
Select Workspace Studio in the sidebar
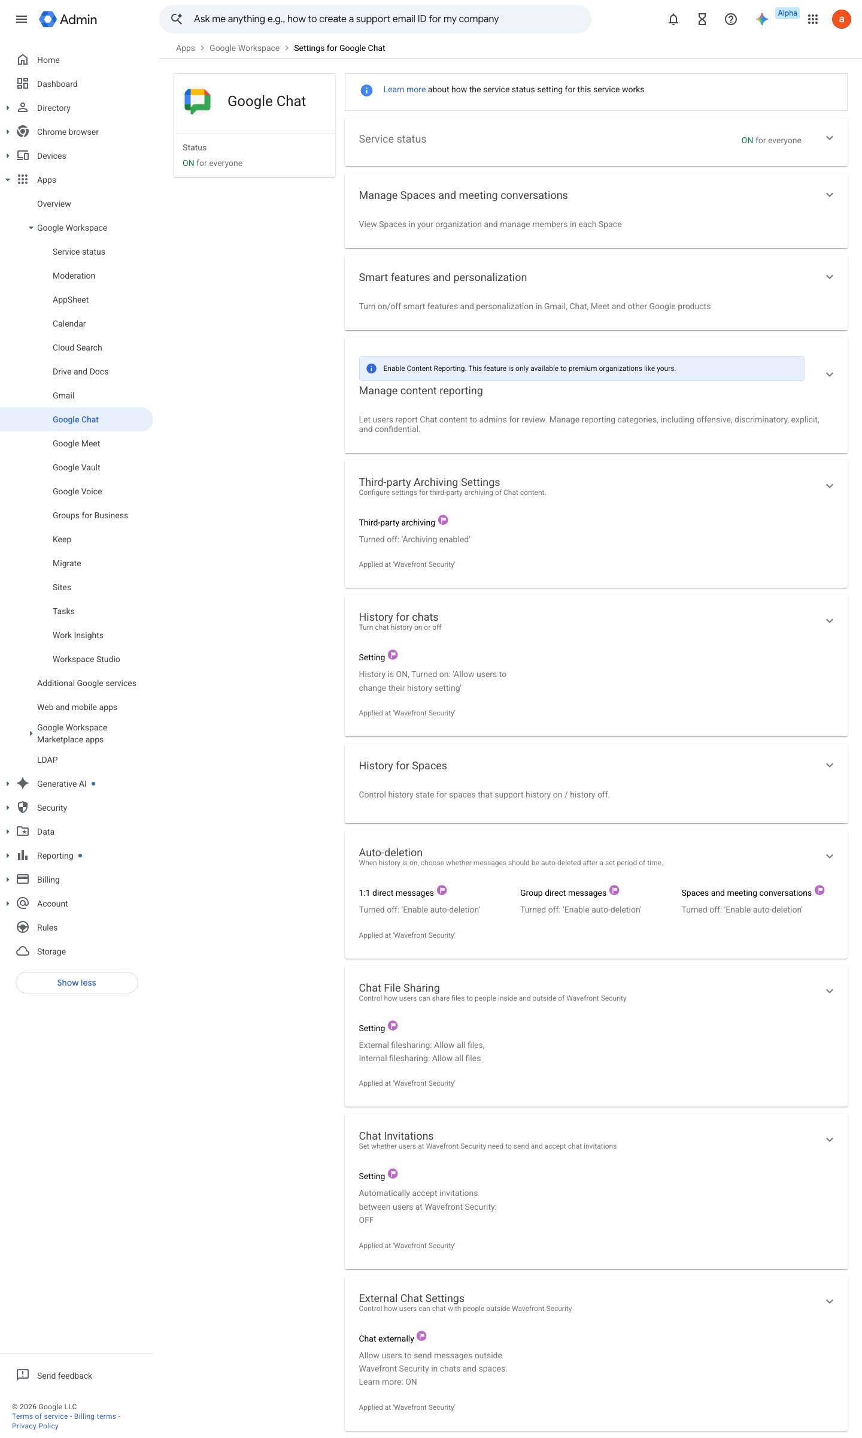click(x=86, y=659)
